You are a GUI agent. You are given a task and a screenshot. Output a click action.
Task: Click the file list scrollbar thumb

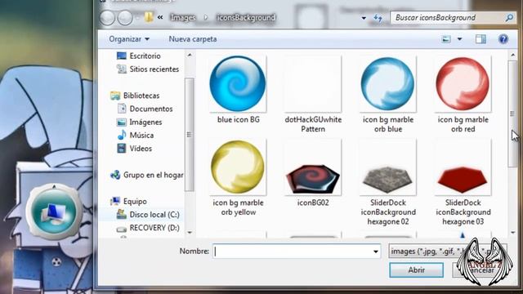[x=512, y=114]
